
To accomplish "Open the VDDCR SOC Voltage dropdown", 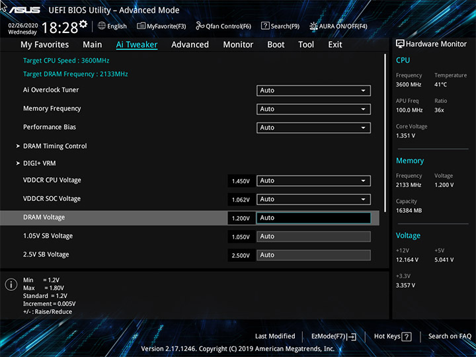I will (313, 199).
